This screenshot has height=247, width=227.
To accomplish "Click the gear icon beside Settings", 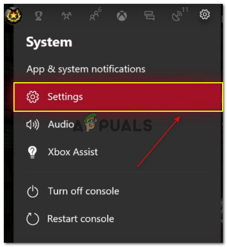I will tap(33, 97).
